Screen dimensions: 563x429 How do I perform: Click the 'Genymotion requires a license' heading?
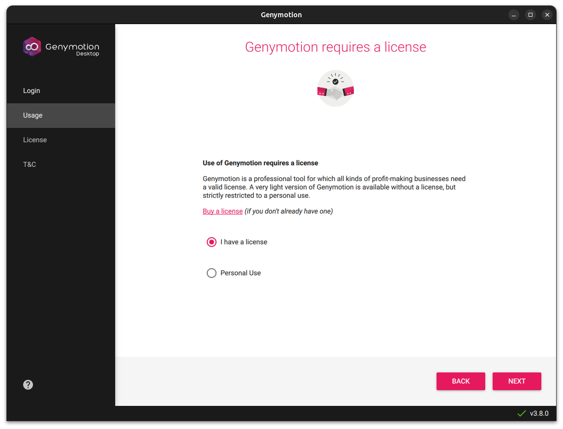tap(336, 47)
